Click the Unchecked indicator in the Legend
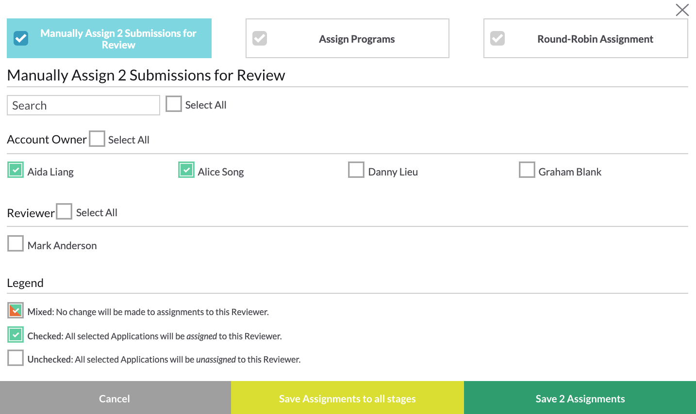Viewport: 696px width, 414px height. (15, 359)
